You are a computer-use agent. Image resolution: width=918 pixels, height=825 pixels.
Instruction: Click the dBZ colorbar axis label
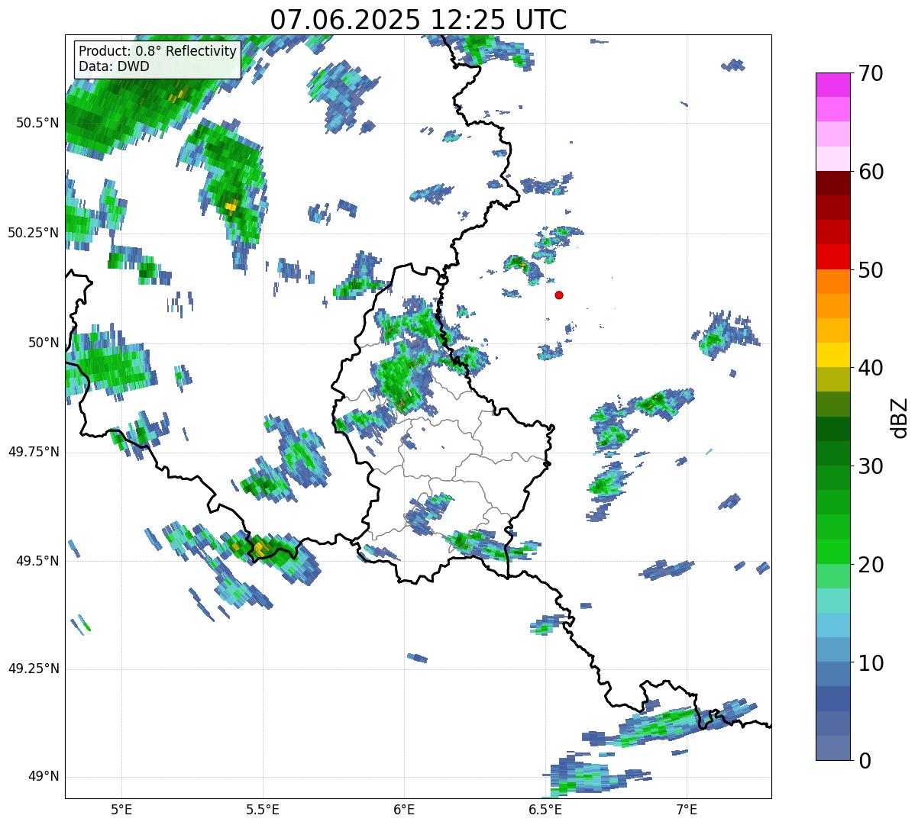coord(900,417)
